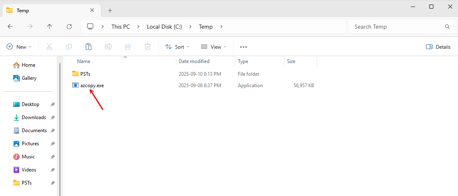Refresh the current folder view
458x196 pixels.
pyautogui.click(x=69, y=27)
